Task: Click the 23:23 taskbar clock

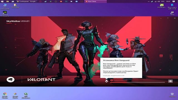Action: (168, 1)
